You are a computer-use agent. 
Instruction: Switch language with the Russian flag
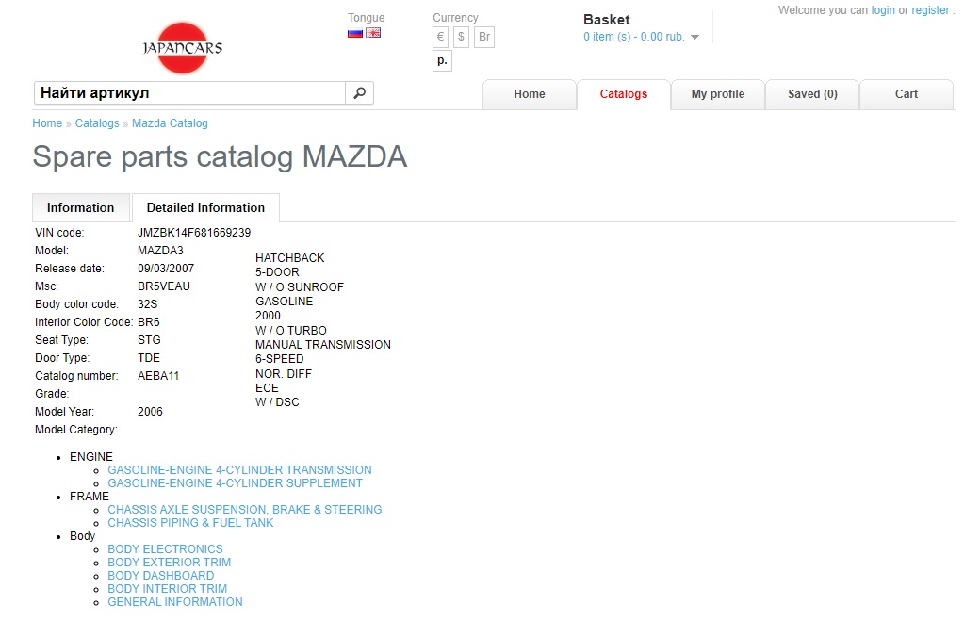[355, 33]
